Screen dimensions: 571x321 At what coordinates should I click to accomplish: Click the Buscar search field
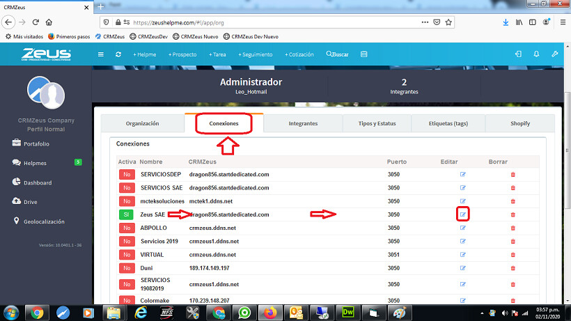338,54
